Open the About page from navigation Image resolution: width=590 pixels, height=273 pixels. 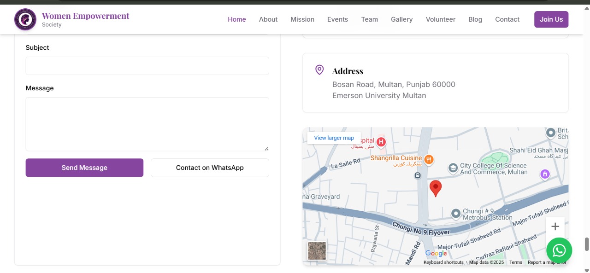[268, 19]
